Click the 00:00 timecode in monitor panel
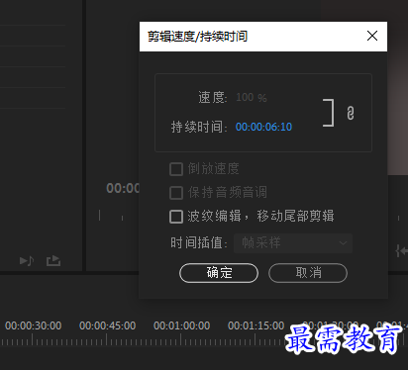Screen dimensions: 408x370 pos(123,188)
